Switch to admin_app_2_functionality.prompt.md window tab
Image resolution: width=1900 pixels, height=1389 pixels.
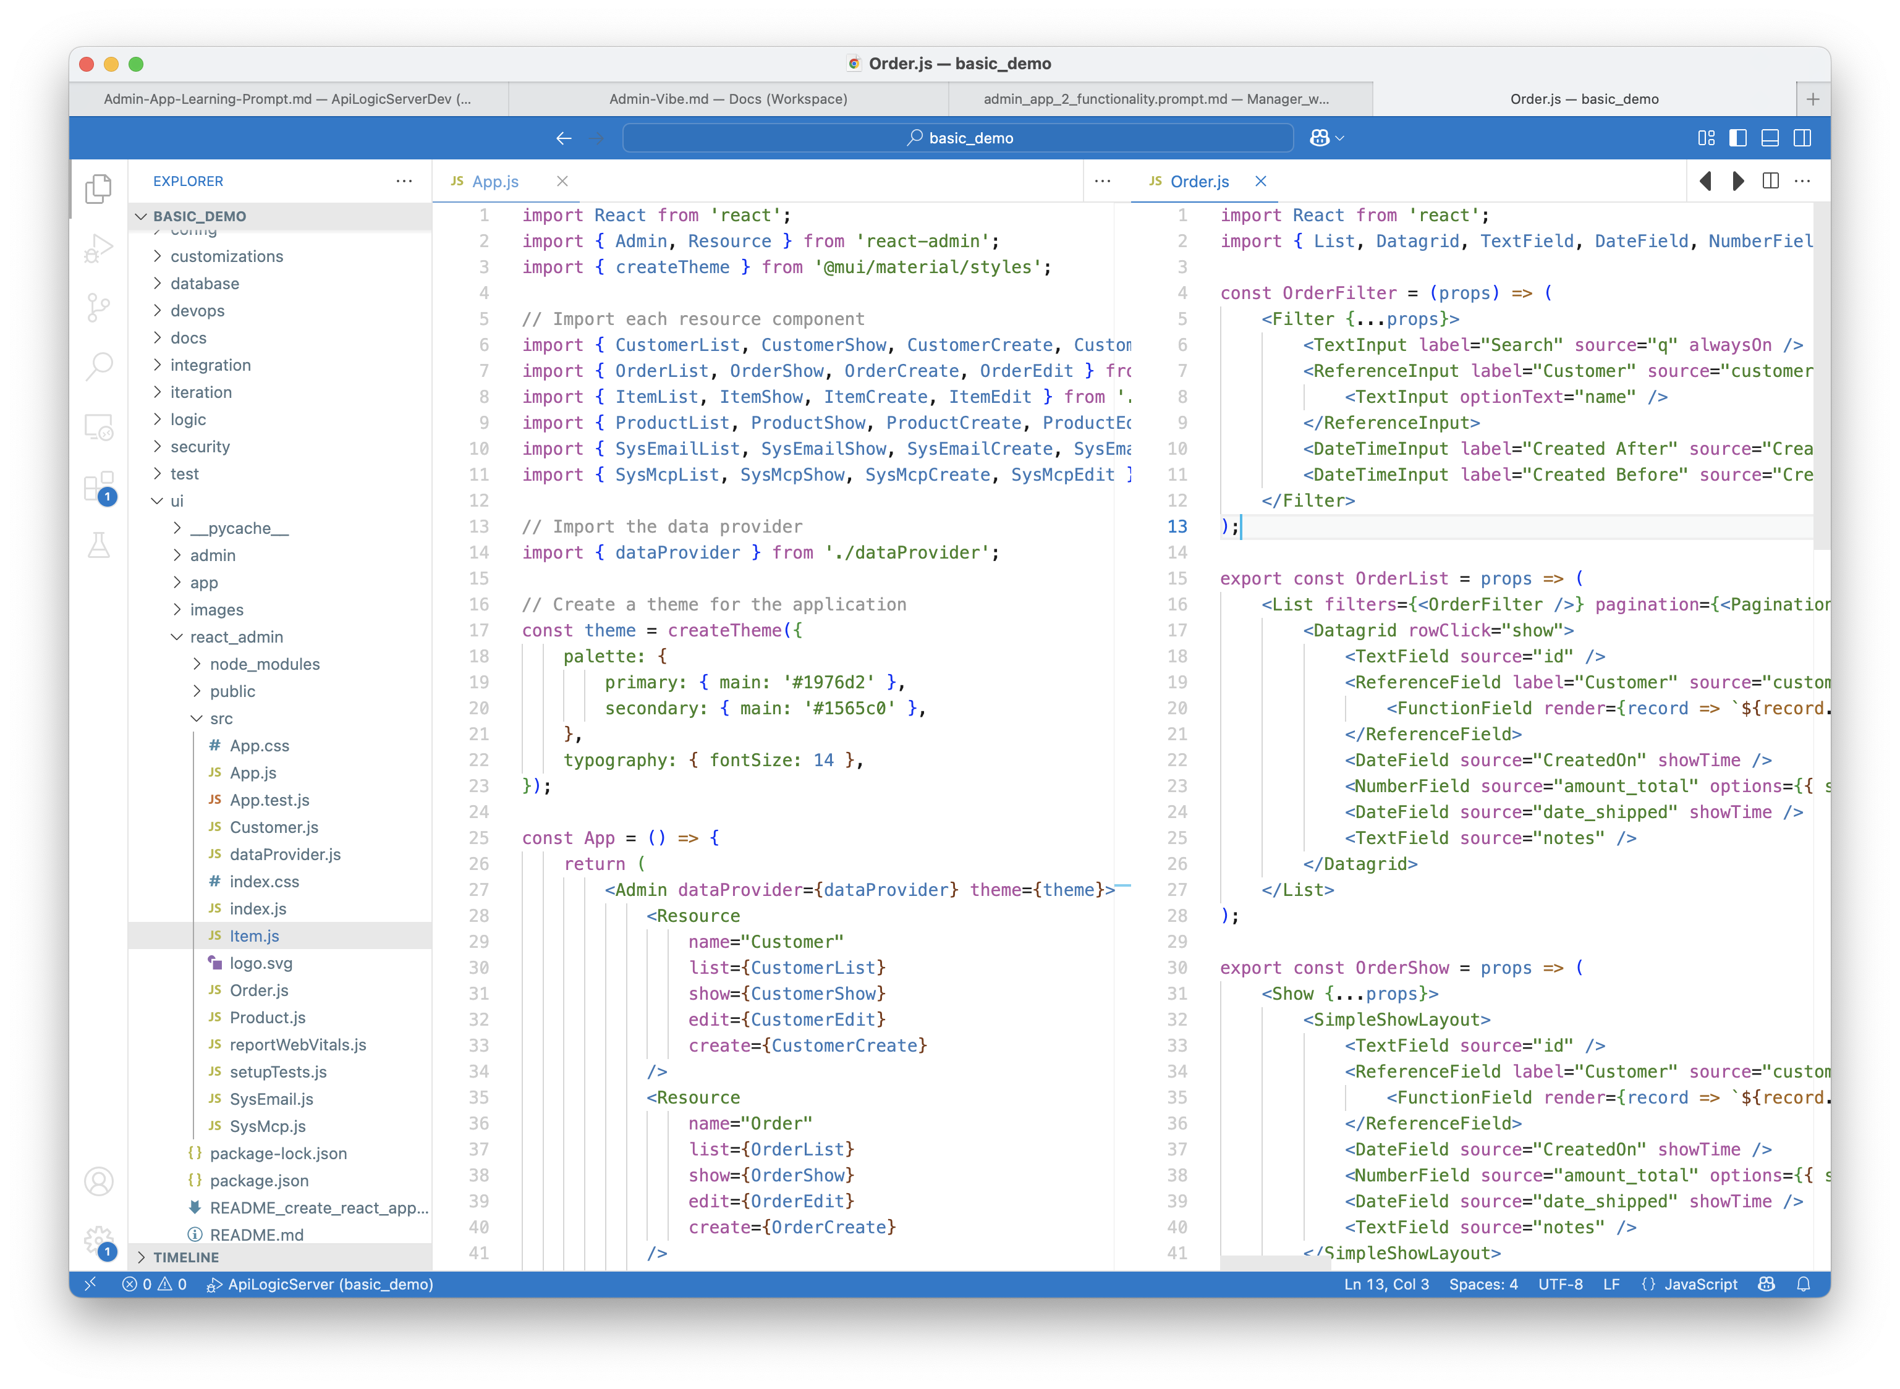(x=1160, y=99)
